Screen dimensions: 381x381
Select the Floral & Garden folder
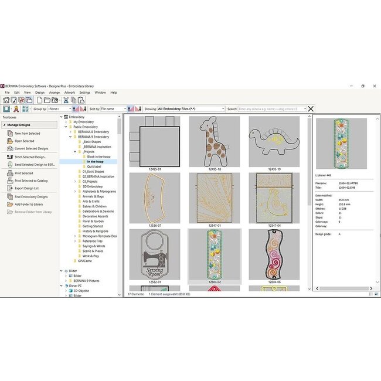click(x=93, y=222)
